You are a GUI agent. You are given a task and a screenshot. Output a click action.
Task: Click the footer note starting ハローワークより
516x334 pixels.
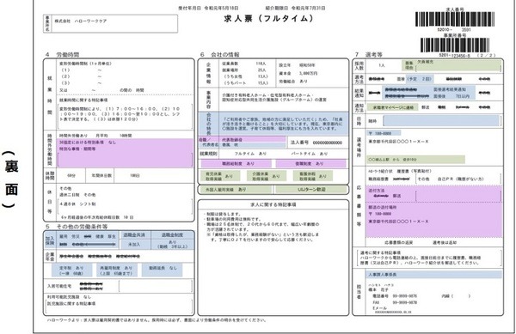157,320
